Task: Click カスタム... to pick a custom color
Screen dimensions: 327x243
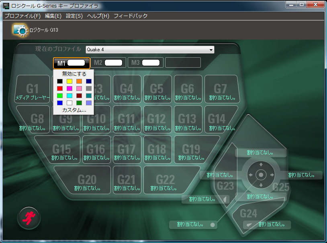Action: [74, 110]
